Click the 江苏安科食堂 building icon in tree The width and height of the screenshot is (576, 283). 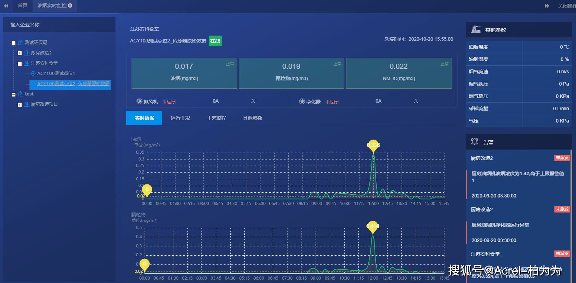pyautogui.click(x=27, y=63)
